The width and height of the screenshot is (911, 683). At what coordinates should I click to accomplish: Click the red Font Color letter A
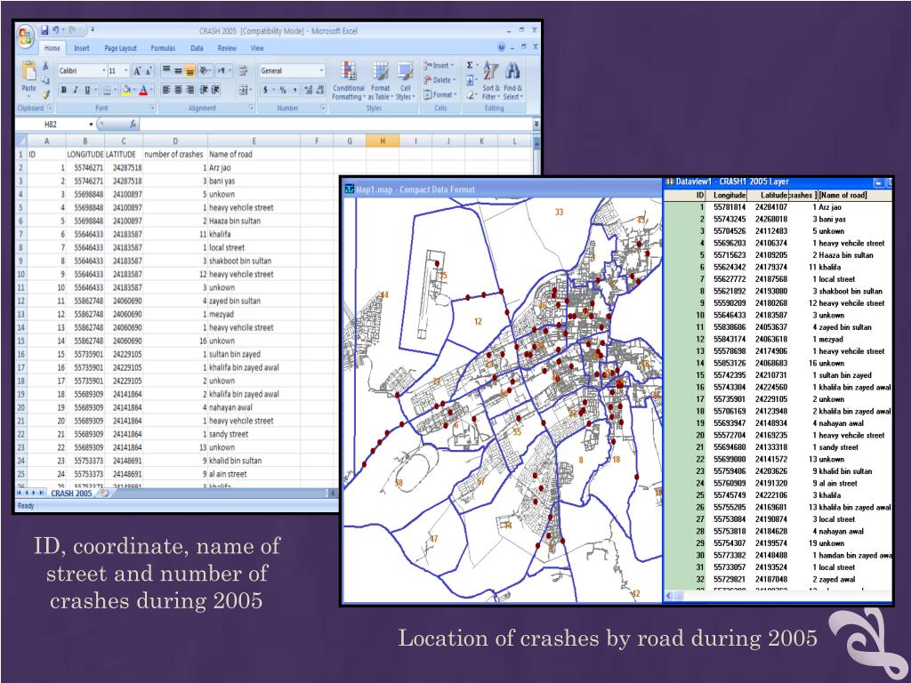point(143,90)
